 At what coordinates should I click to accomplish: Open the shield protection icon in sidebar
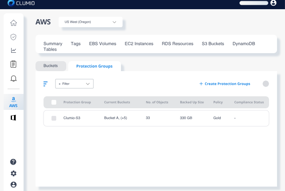(x=14, y=37)
